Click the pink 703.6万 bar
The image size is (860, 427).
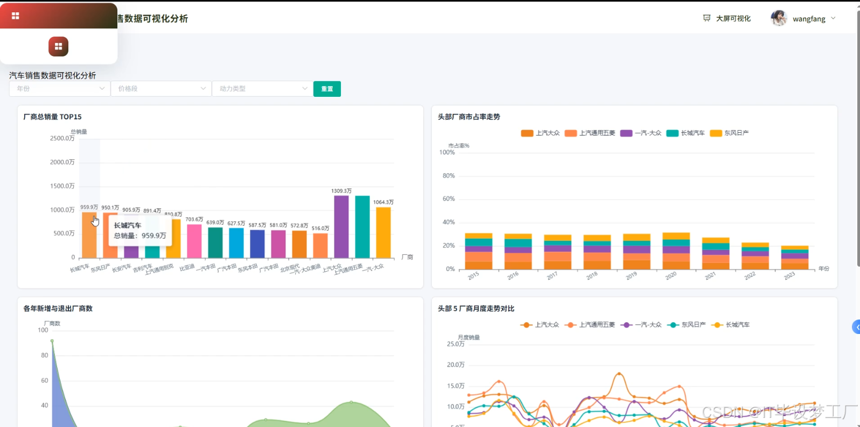point(194,241)
